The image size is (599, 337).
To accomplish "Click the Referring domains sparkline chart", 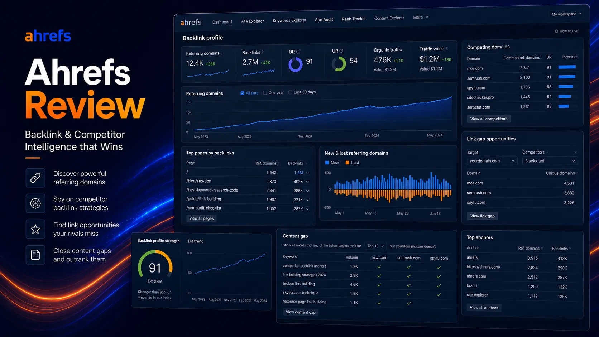I will pyautogui.click(x=207, y=73).
